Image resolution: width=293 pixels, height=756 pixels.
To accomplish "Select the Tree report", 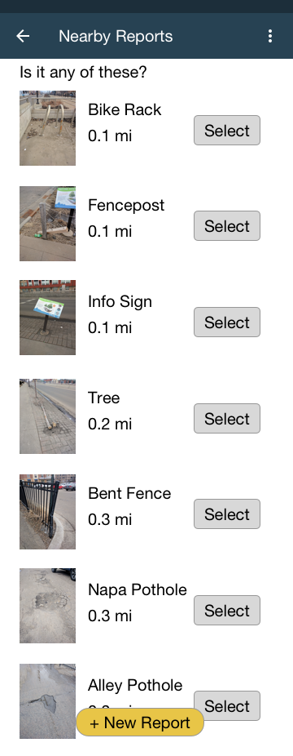I will tap(227, 419).
